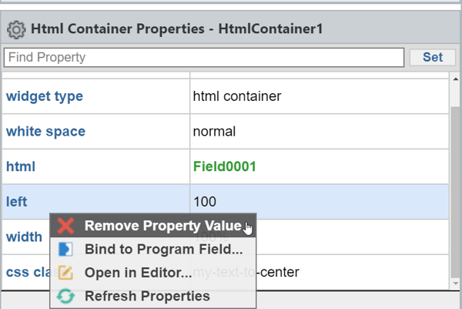Click the gear icon in panel header

click(16, 29)
